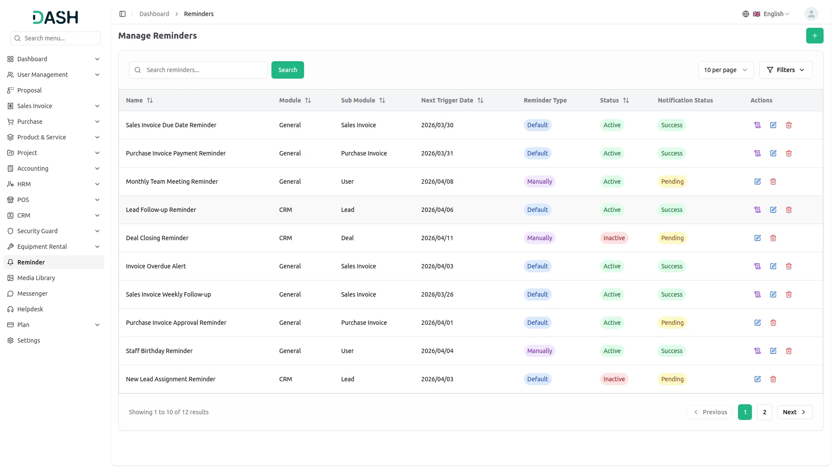This screenshot has height=469, width=834.
Task: Open Helpdesk from the sidebar
Action: [54, 309]
